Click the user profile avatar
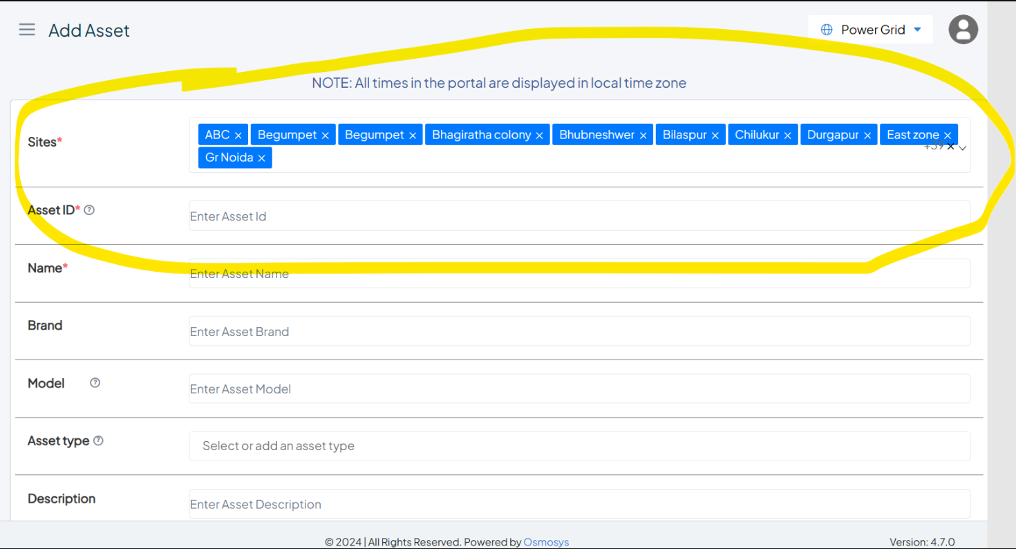Viewport: 1016px width, 549px height. pyautogui.click(x=963, y=30)
